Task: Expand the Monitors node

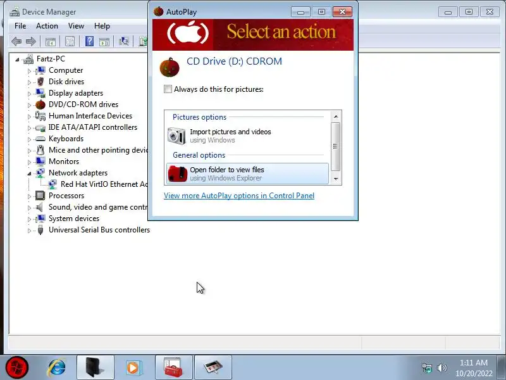Action: (29, 162)
